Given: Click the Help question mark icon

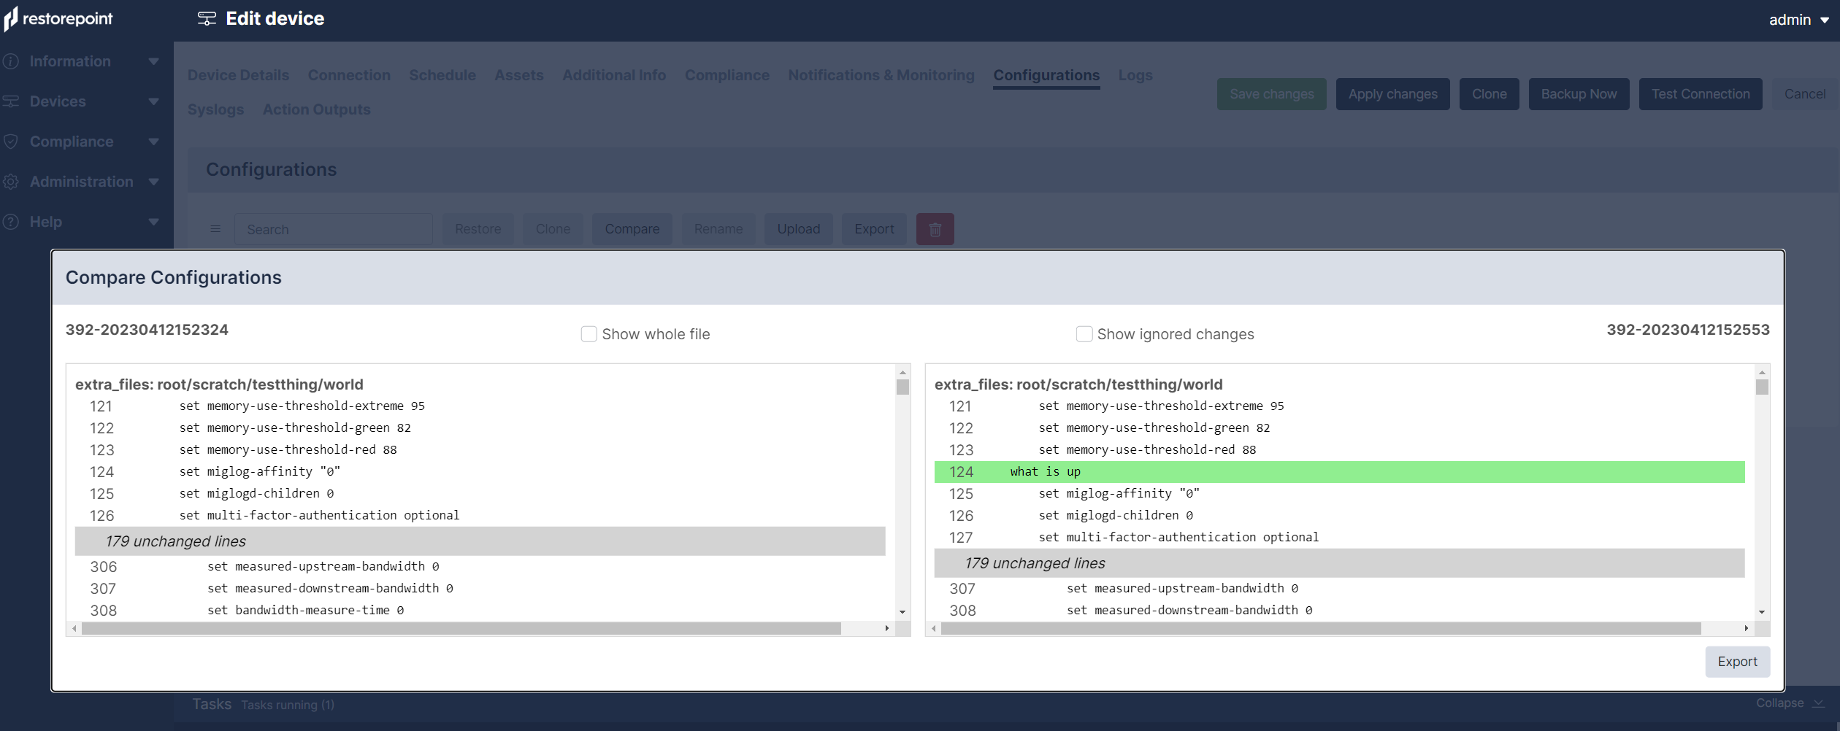Looking at the screenshot, I should click(x=11, y=222).
